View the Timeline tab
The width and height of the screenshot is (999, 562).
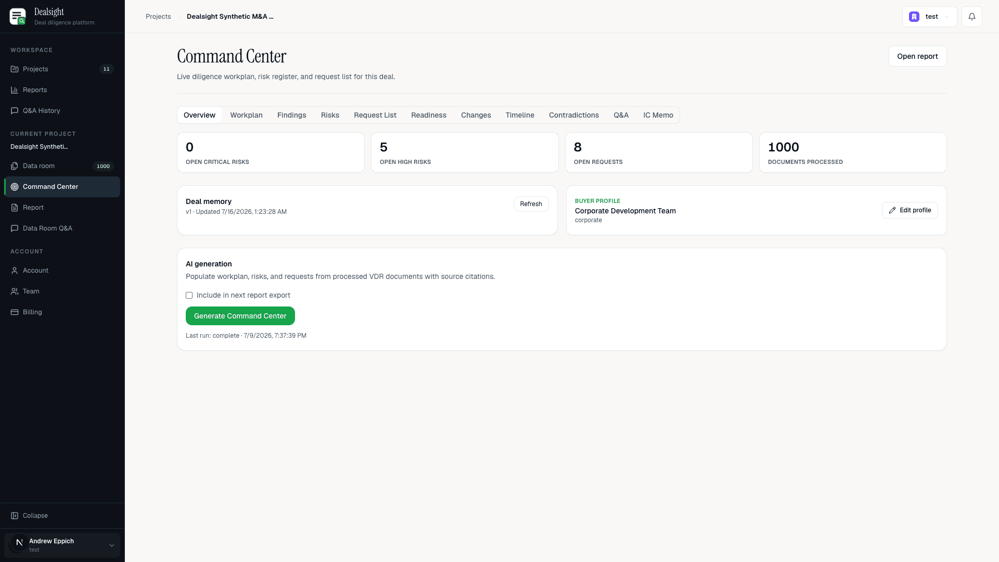point(520,115)
